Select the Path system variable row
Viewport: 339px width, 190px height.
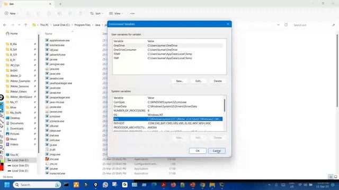[168, 119]
